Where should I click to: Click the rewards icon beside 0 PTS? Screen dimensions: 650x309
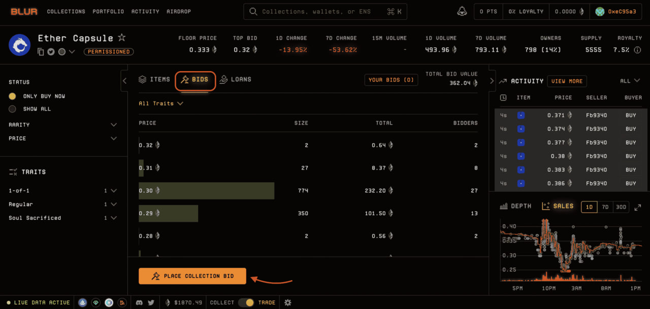462,12
